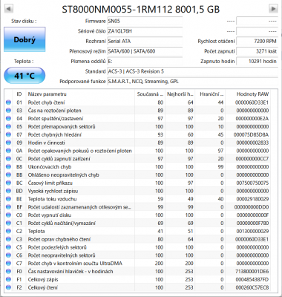Click the status dot for row 03
The height and width of the screenshot is (297, 282).
tap(8, 111)
